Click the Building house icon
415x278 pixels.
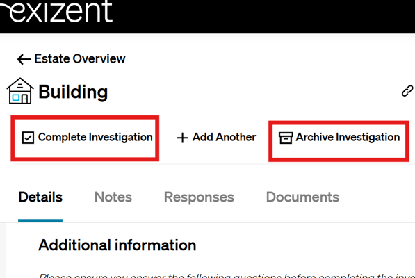pos(20,91)
